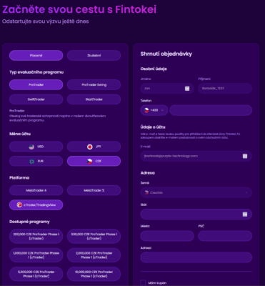Select the SwiftTrader program type
The width and height of the screenshot is (265, 286).
[36, 99]
